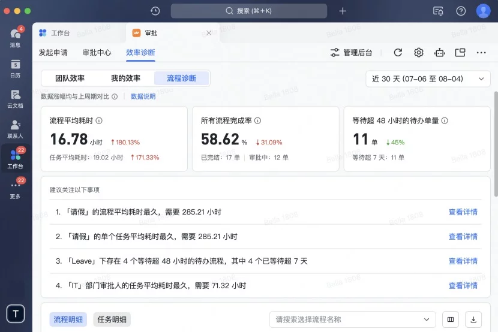Viewport: 498px width, 332px height.
Task: Go to the 发起申请 tab
Action: coord(53,53)
